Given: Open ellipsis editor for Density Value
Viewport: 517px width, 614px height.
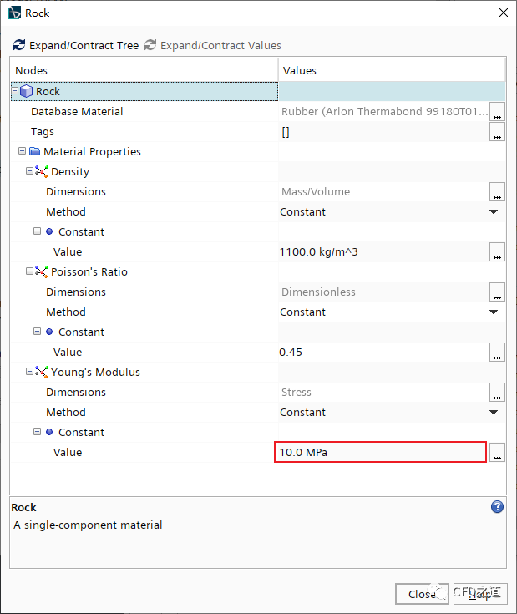Looking at the screenshot, I should (x=498, y=251).
